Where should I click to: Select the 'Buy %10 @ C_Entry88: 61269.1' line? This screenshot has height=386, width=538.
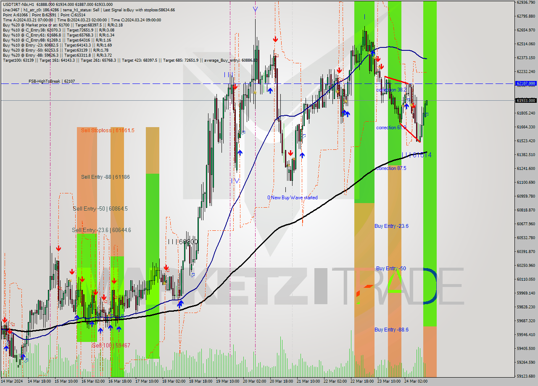tap(57, 40)
